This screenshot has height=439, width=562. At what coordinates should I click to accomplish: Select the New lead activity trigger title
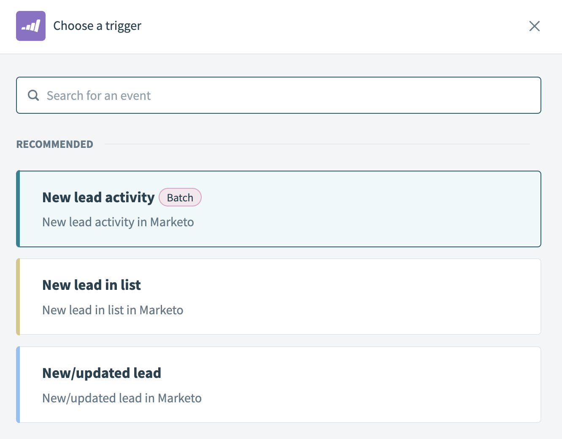pyautogui.click(x=98, y=198)
